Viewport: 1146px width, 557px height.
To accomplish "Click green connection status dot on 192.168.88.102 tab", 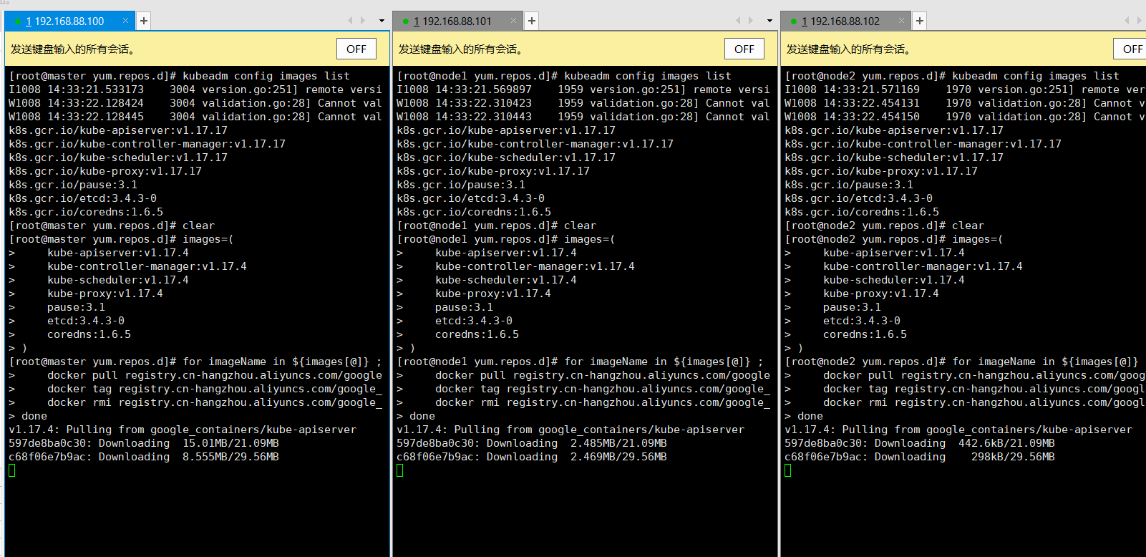I will (794, 21).
